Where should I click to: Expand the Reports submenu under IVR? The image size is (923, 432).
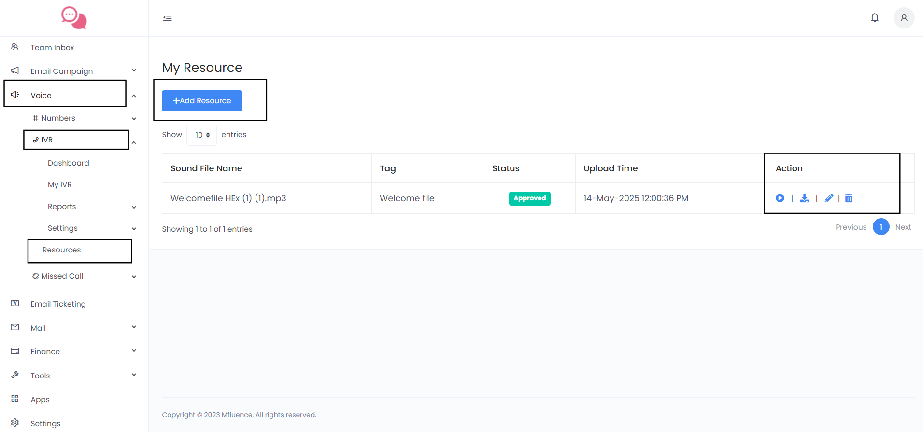pos(62,207)
